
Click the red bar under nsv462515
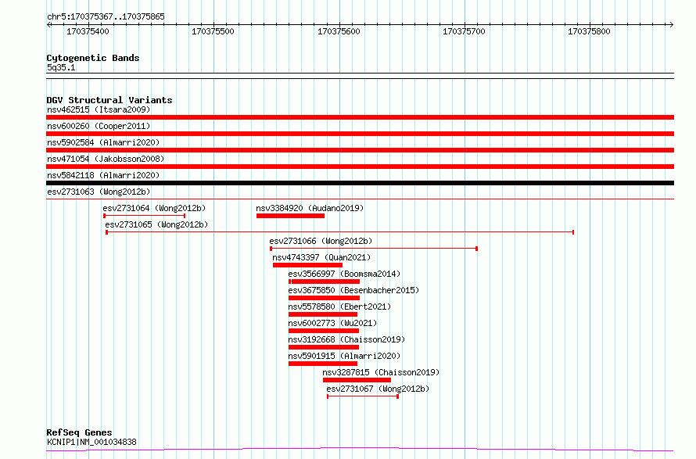point(360,117)
